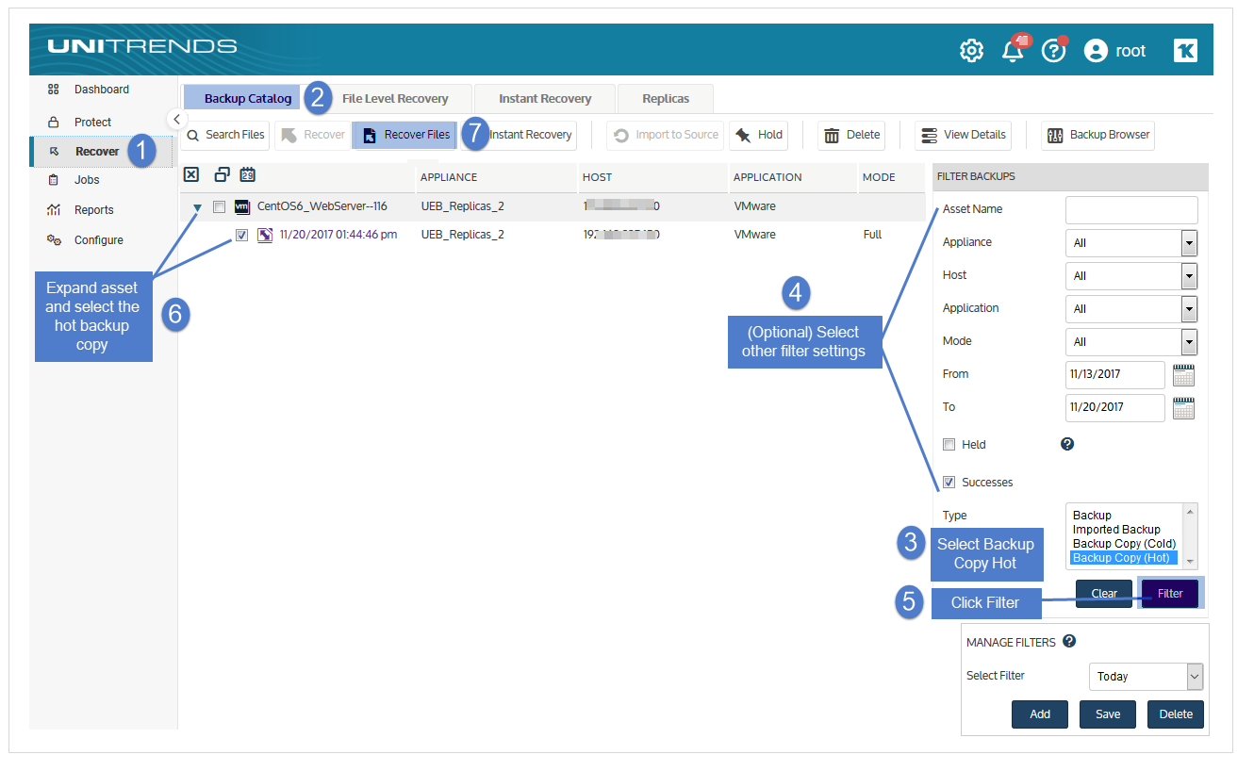The width and height of the screenshot is (1254, 771).
Task: Open the From date calendar picker
Action: [x=1183, y=375]
